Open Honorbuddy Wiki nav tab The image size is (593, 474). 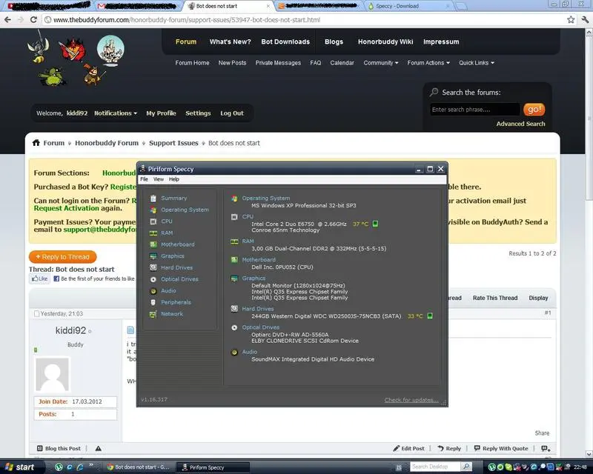point(385,41)
